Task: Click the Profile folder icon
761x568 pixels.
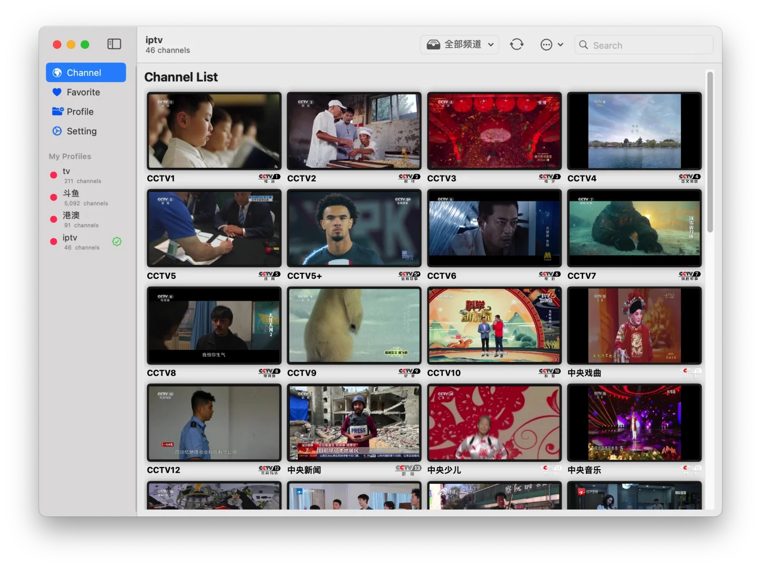Action: pyautogui.click(x=58, y=111)
